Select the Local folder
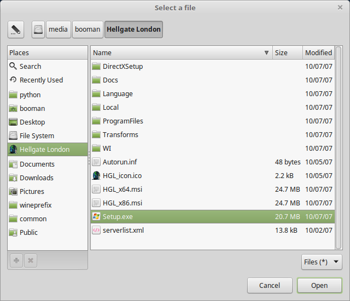350x301 pixels. coord(213,107)
